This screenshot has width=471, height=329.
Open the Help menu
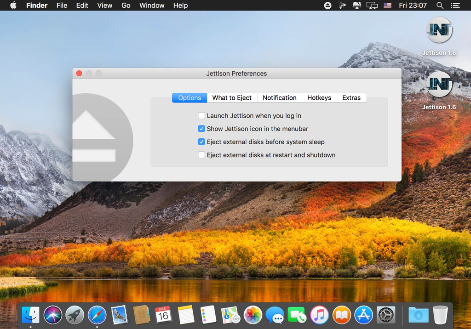tap(180, 6)
